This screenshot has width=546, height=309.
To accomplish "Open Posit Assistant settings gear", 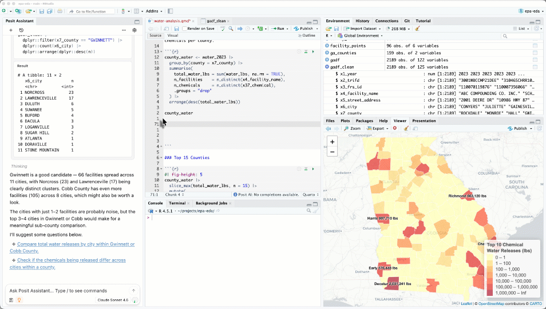I will [134, 30].
